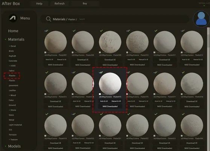Open the user profile avatar
This screenshot has height=151, width=210.
coord(201,19)
